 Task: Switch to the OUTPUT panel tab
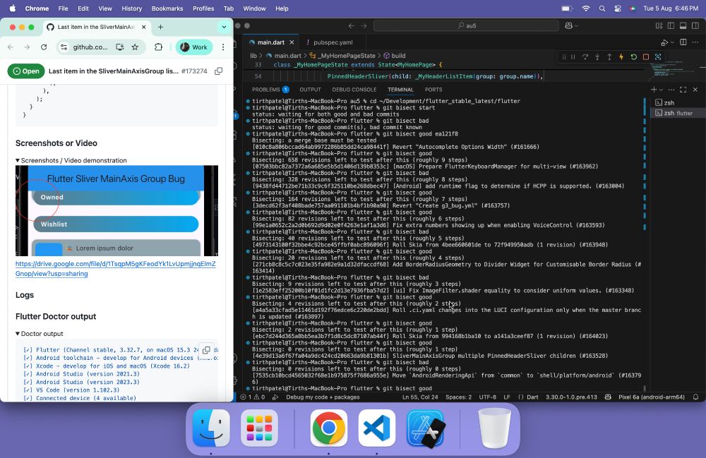coord(310,90)
